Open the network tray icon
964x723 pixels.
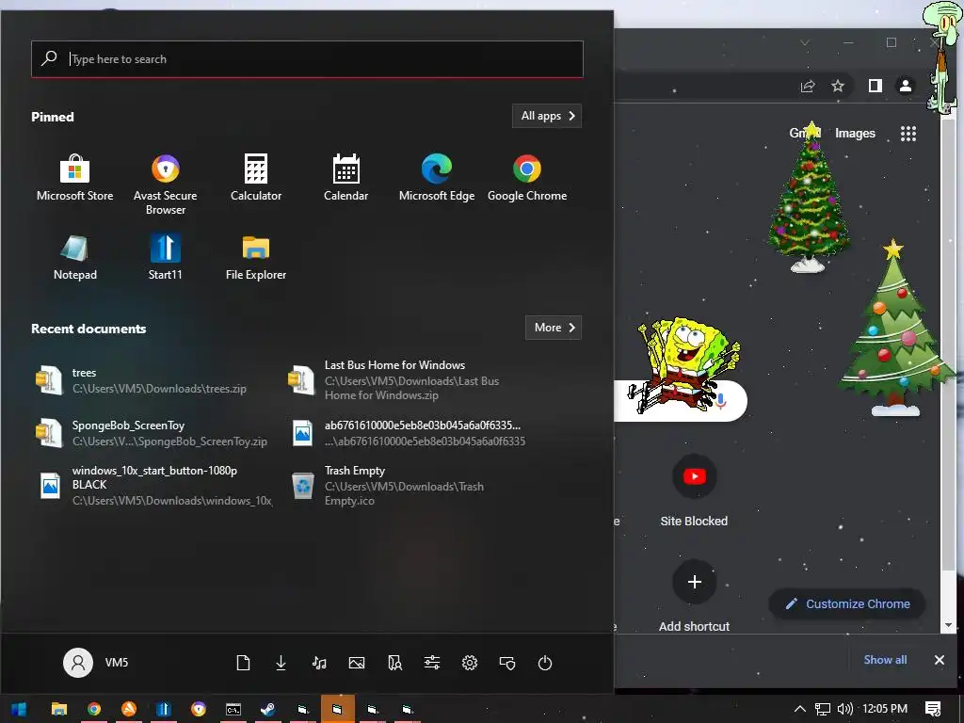tap(822, 709)
